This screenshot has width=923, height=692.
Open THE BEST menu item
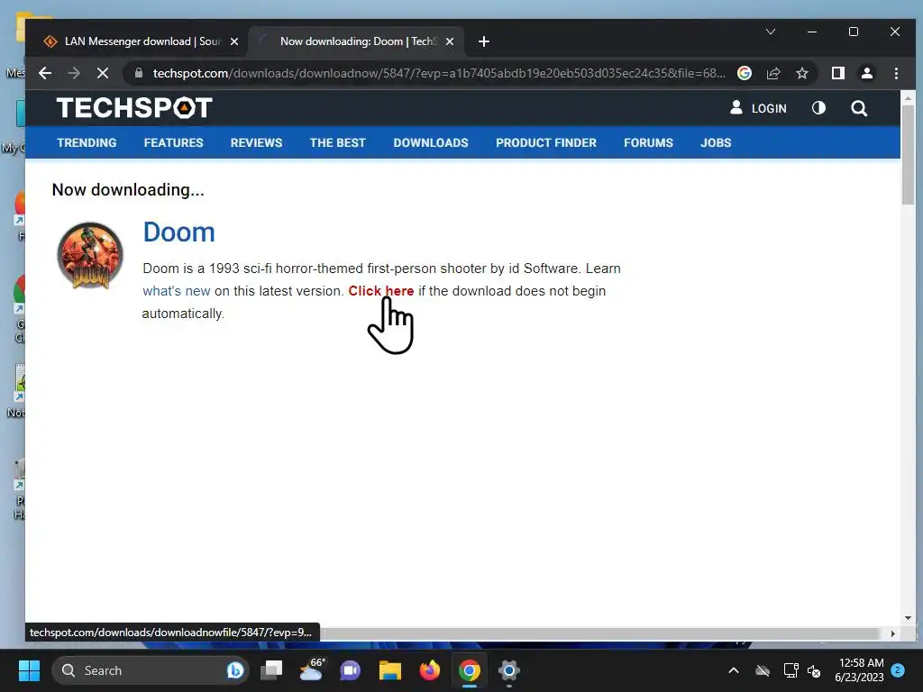click(x=338, y=142)
